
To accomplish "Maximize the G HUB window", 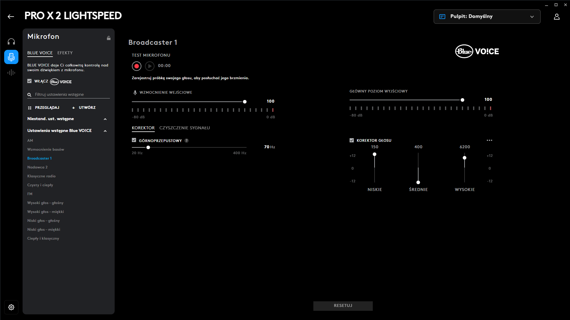I will click(556, 5).
